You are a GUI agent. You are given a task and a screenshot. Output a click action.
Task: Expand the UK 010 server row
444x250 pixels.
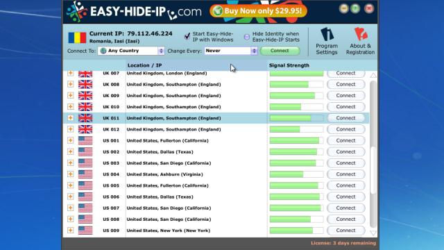pyautogui.click(x=71, y=106)
